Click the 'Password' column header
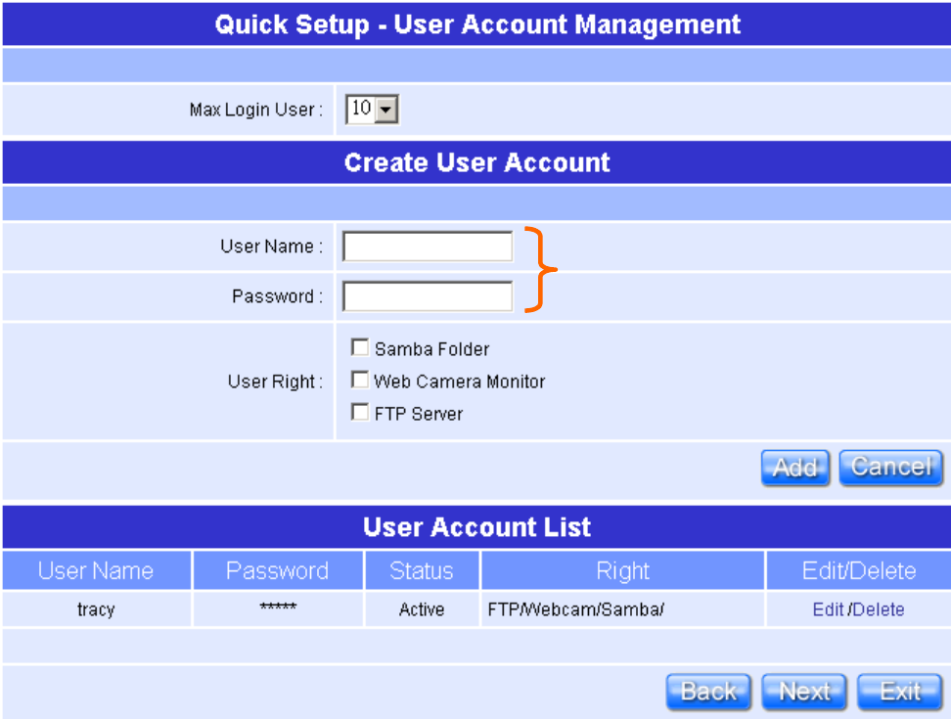 [278, 570]
